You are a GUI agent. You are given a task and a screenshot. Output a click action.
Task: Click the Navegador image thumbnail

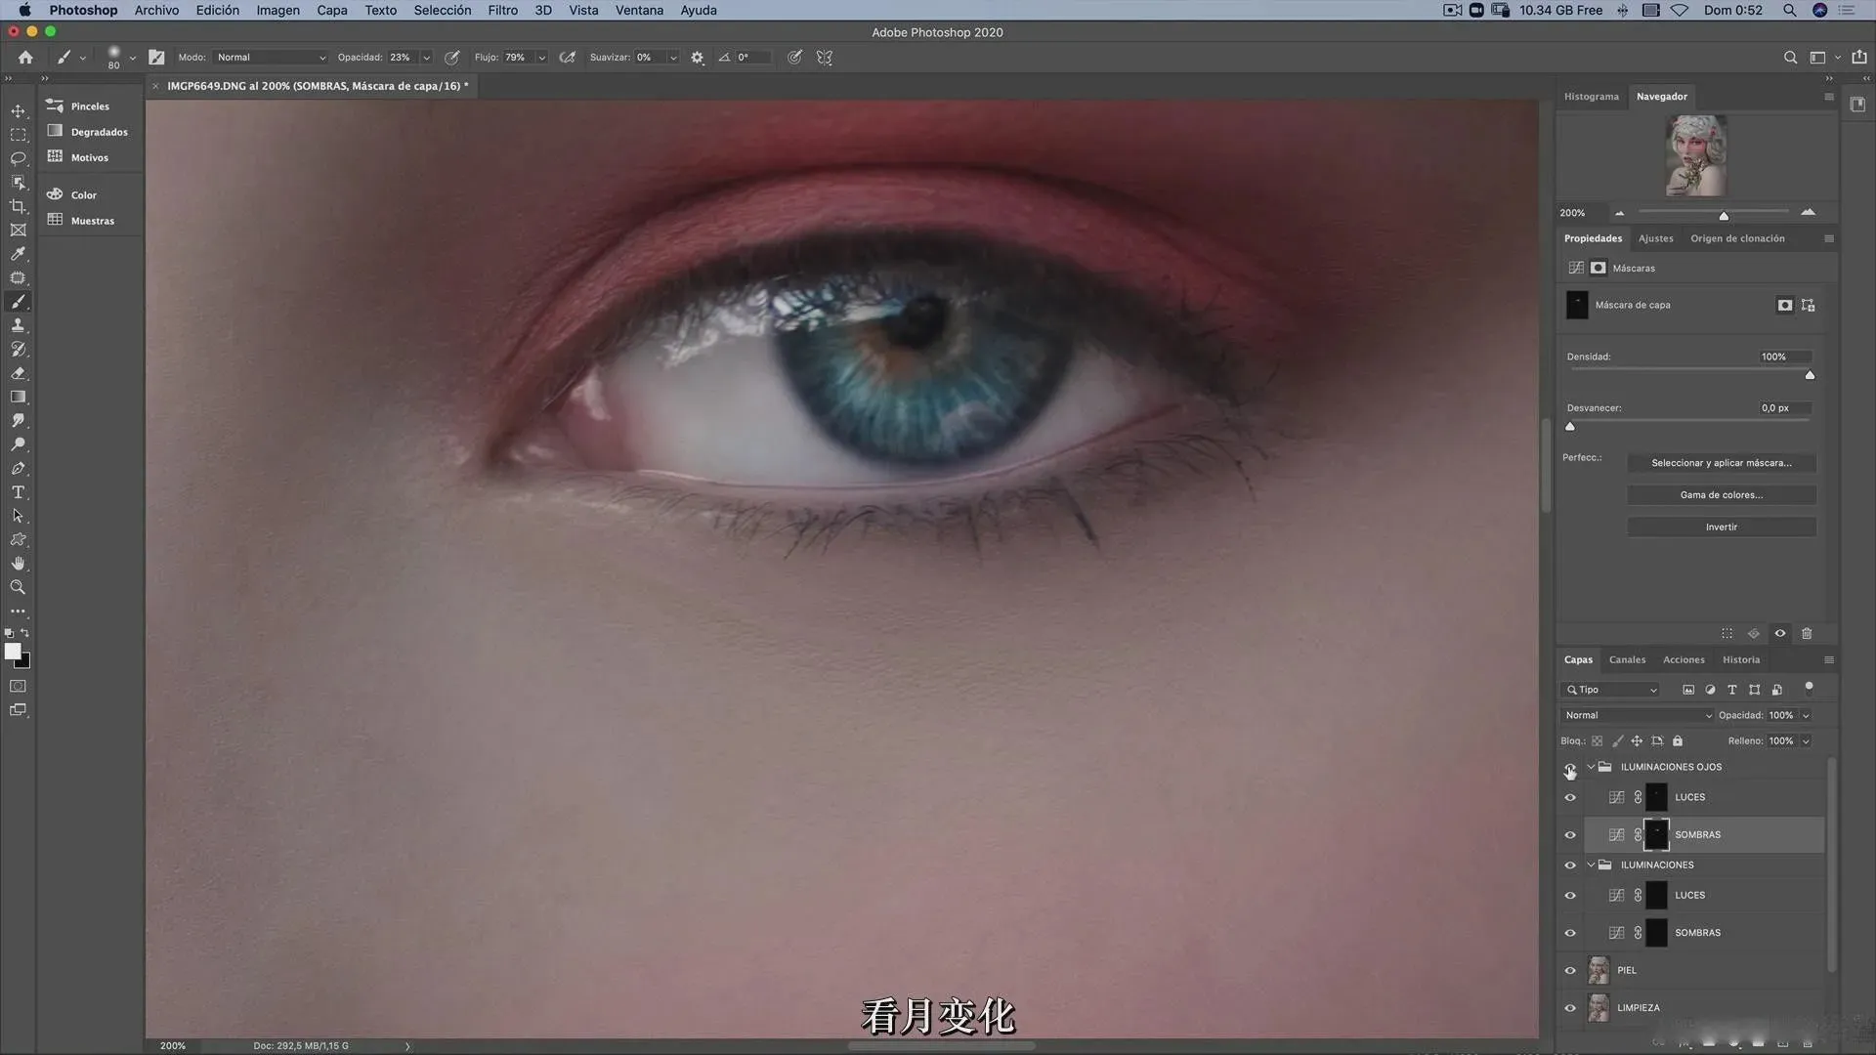pyautogui.click(x=1695, y=156)
